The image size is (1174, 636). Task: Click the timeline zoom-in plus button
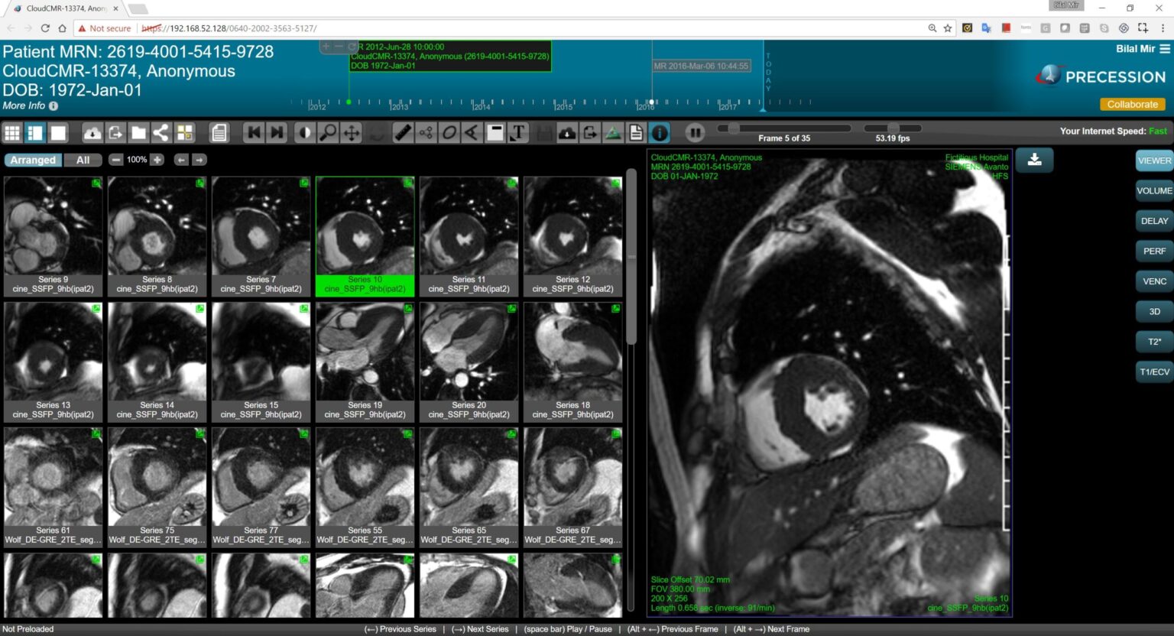click(x=326, y=47)
